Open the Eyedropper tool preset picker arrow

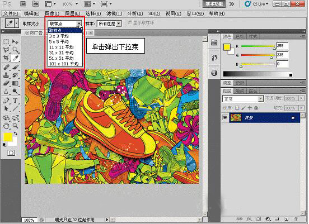point(17,23)
